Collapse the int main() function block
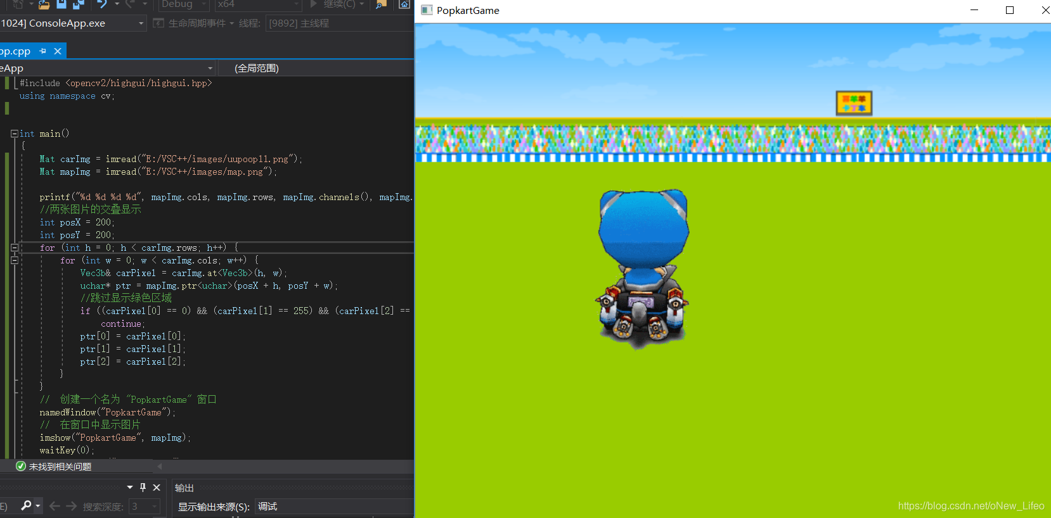Screen dimensions: 1051x518 (x=14, y=134)
